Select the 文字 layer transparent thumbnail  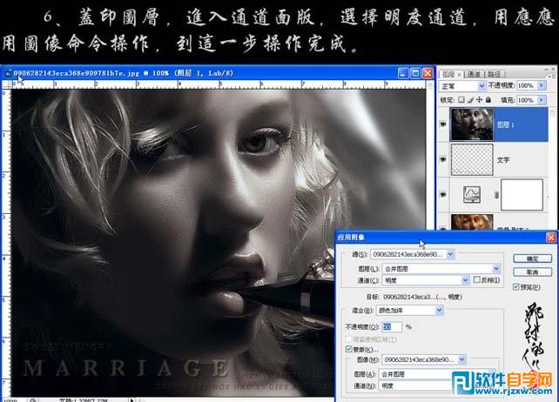pos(472,159)
